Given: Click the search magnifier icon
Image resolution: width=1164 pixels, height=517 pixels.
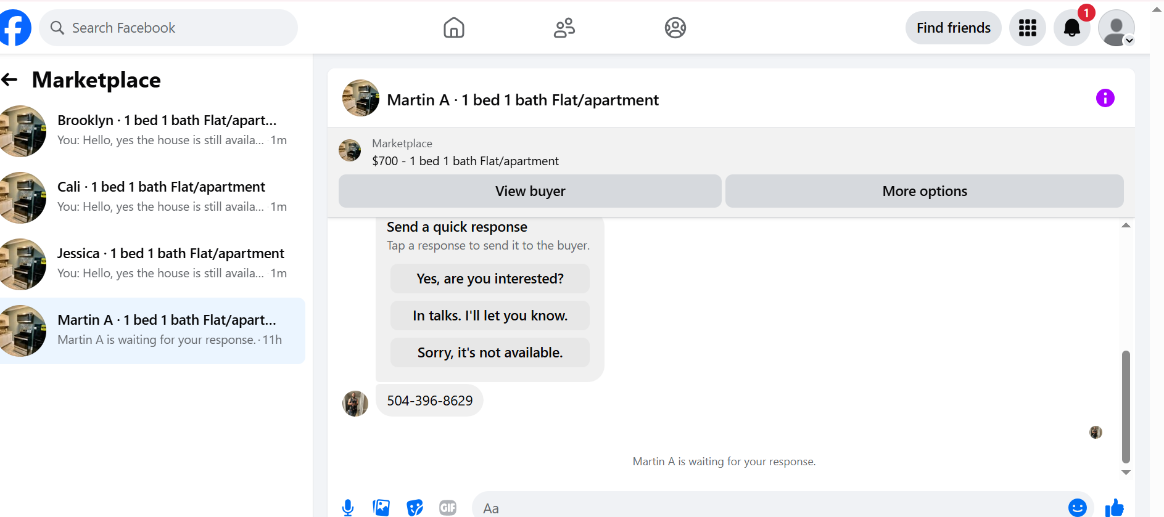Looking at the screenshot, I should (x=57, y=28).
